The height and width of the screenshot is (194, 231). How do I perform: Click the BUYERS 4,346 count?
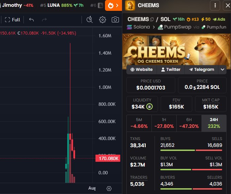tap(167, 184)
